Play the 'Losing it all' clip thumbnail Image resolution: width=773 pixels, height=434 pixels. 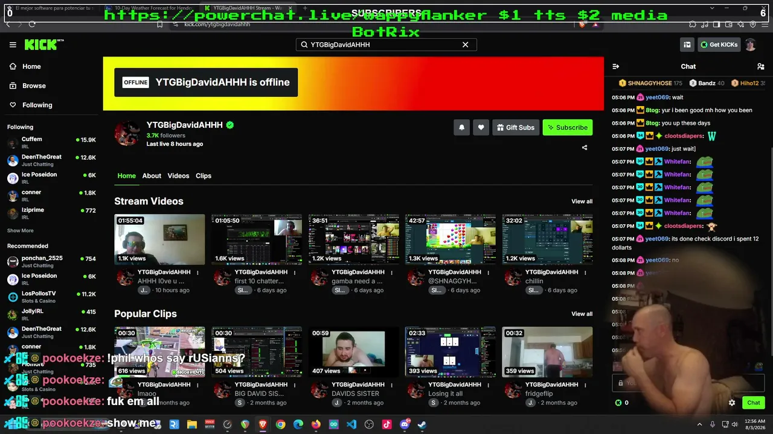tap(451, 352)
